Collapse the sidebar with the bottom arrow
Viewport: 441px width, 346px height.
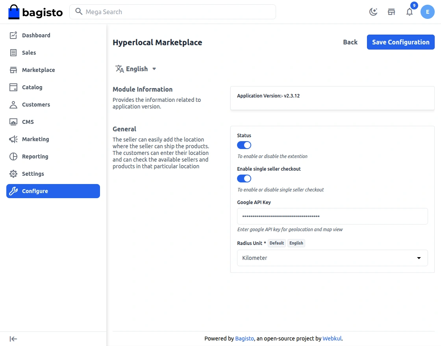point(13,339)
